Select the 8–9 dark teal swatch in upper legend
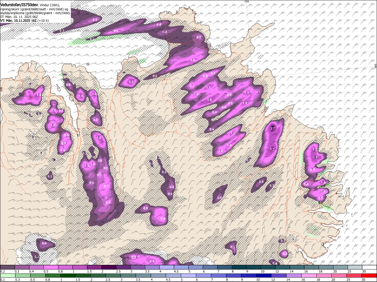 239,267
